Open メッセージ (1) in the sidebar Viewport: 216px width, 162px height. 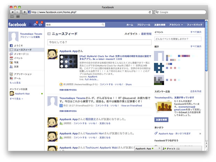coord(19,54)
